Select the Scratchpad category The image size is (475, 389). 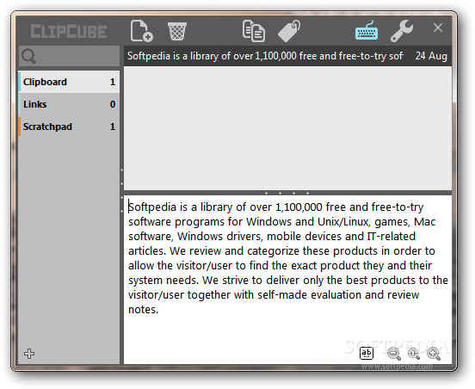pos(69,127)
